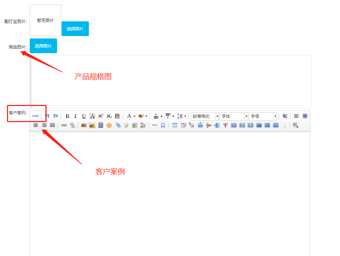Click the spacing after paragraph icon
The width and height of the screenshot is (340, 256).
pos(168,116)
